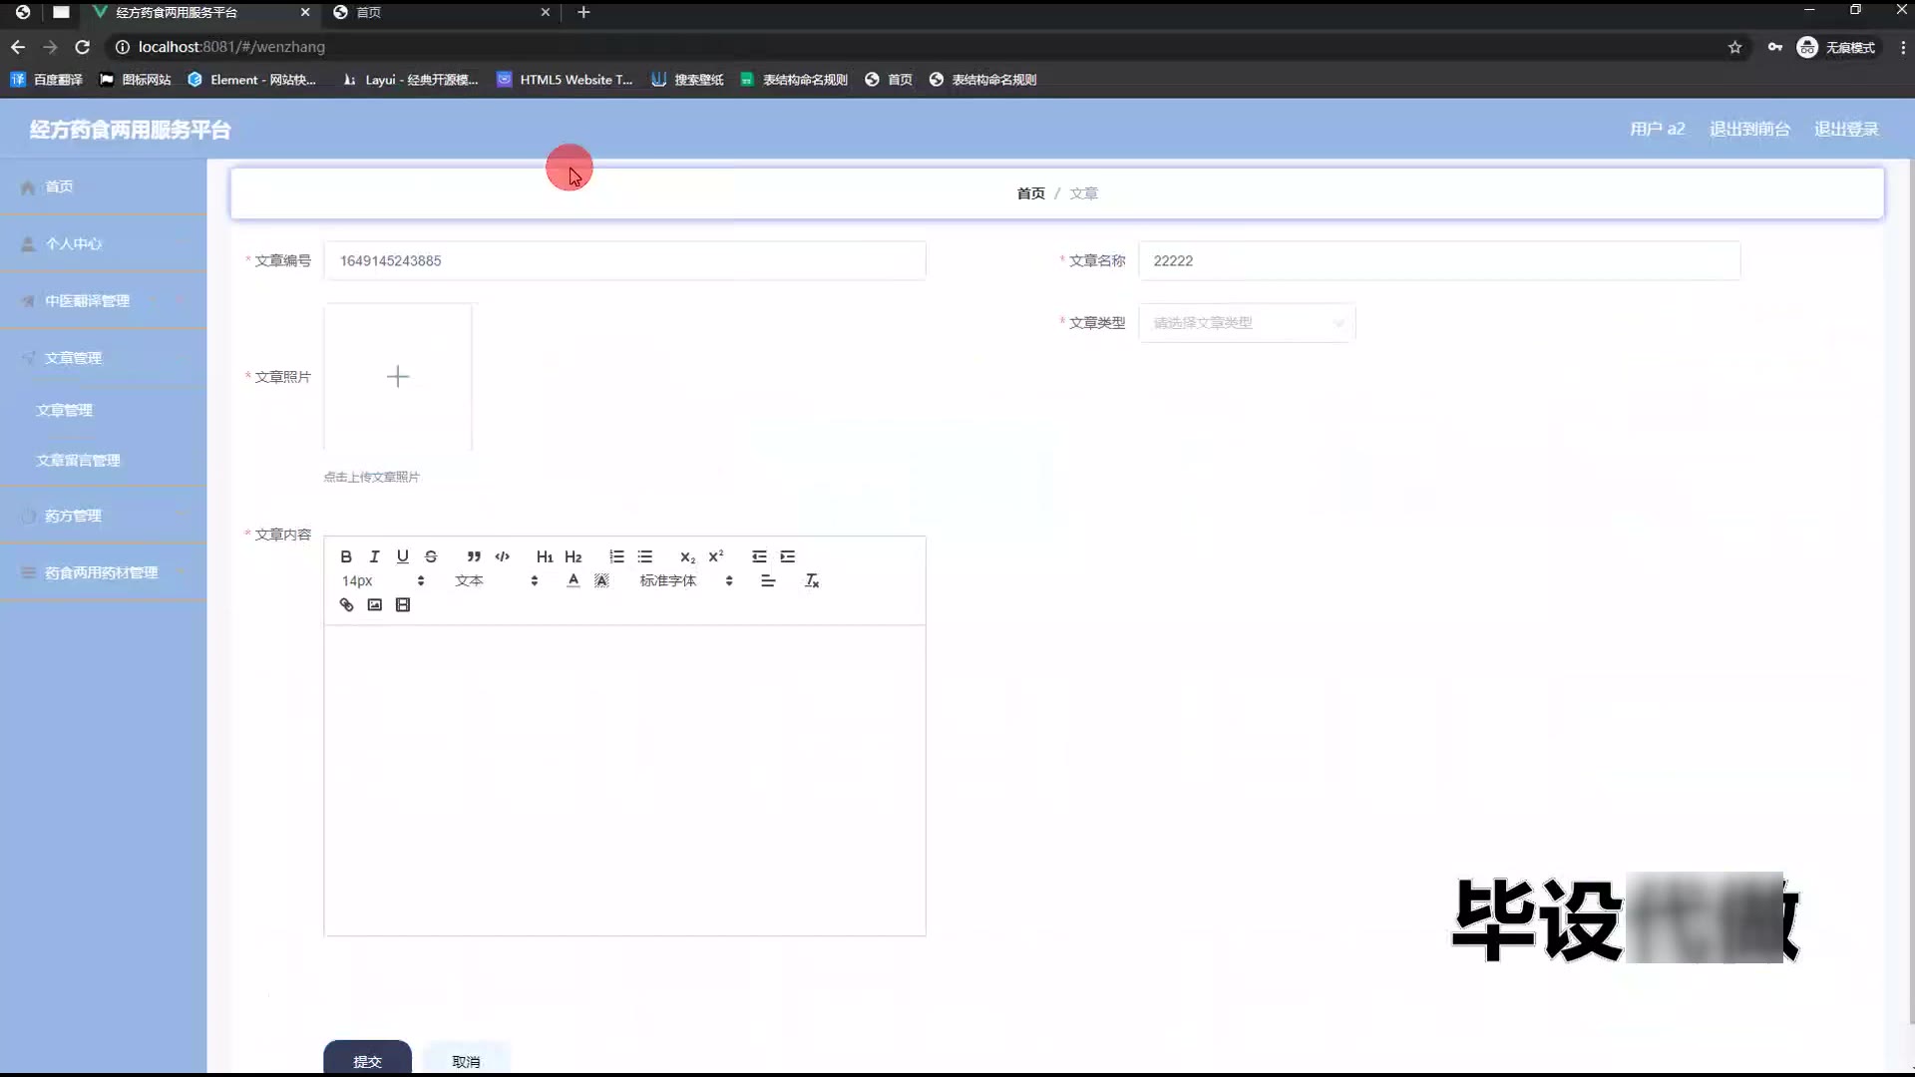The height and width of the screenshot is (1077, 1915).
Task: Open the 文章类型 select dropdown
Action: (1247, 323)
